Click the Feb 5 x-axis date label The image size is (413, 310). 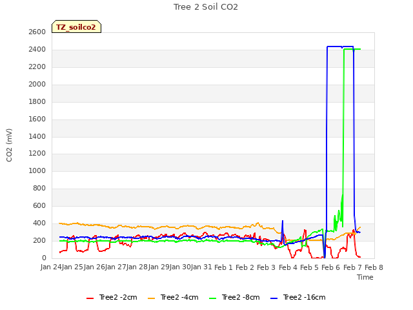coord(310,267)
